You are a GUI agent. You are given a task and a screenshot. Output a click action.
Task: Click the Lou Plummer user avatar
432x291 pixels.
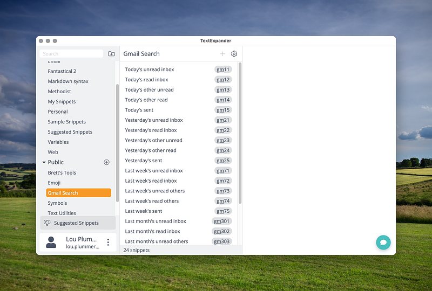pyautogui.click(x=51, y=242)
